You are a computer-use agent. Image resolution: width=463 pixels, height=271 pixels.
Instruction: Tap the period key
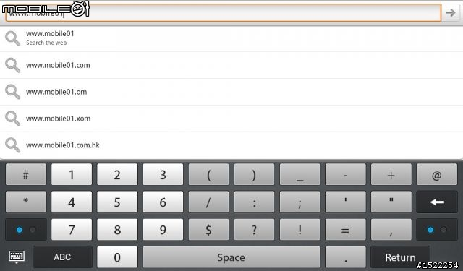pyautogui.click(x=346, y=257)
